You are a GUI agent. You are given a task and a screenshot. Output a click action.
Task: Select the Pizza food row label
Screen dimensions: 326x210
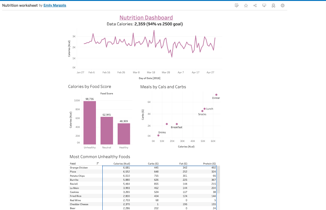coord(73,172)
